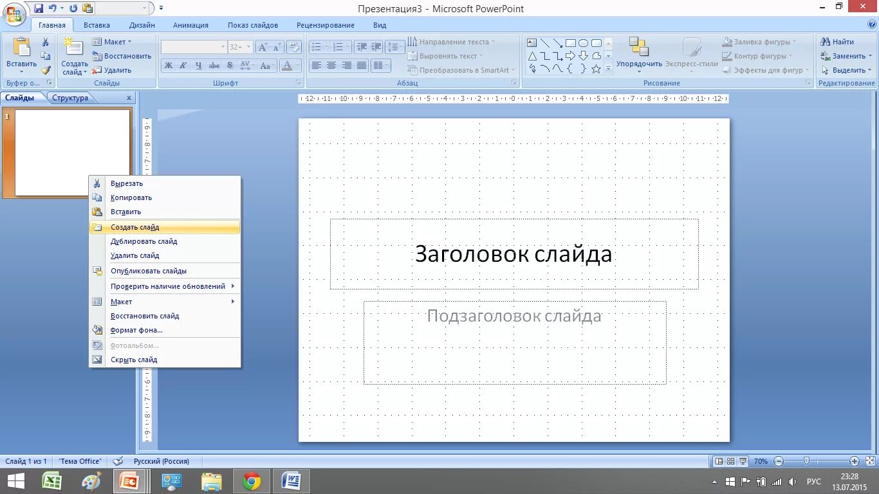Open the Office button menu
Viewport: 879px width, 494px height.
(x=14, y=14)
